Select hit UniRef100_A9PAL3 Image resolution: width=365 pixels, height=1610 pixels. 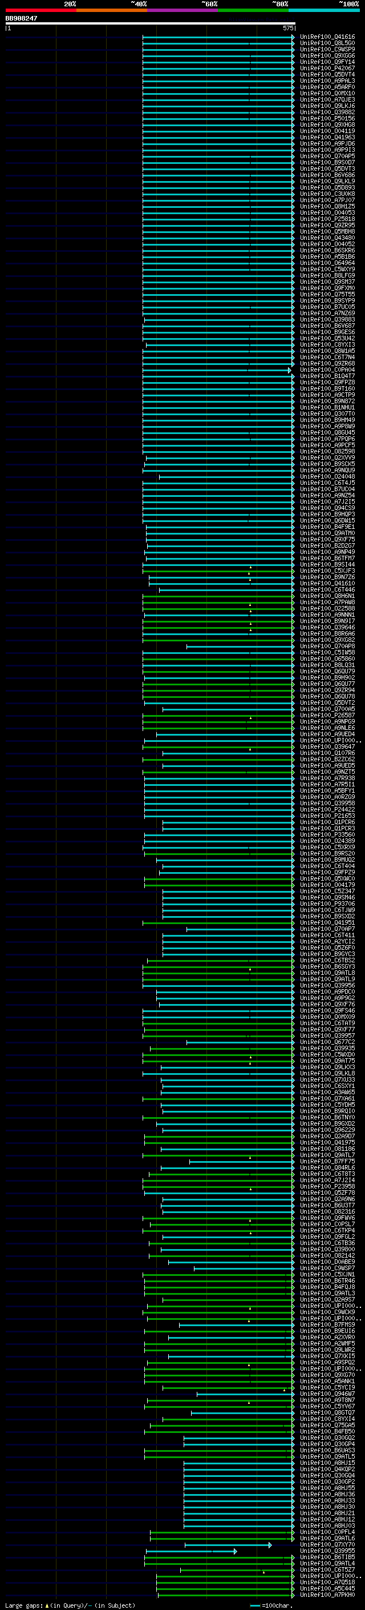(327, 81)
